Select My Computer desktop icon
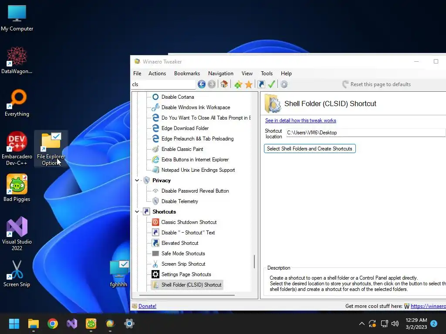 pyautogui.click(x=17, y=18)
